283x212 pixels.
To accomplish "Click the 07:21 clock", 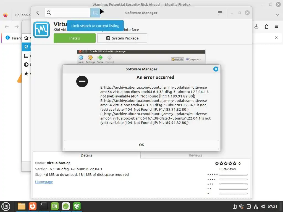I will (x=272, y=206).
